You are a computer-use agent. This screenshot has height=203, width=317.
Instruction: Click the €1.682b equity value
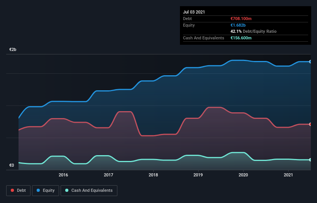[x=238, y=25]
